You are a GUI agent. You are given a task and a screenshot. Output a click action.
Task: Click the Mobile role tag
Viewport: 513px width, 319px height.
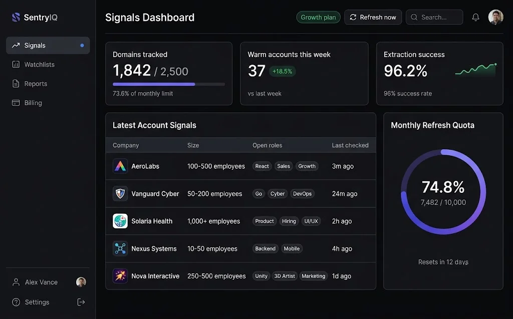click(x=292, y=249)
